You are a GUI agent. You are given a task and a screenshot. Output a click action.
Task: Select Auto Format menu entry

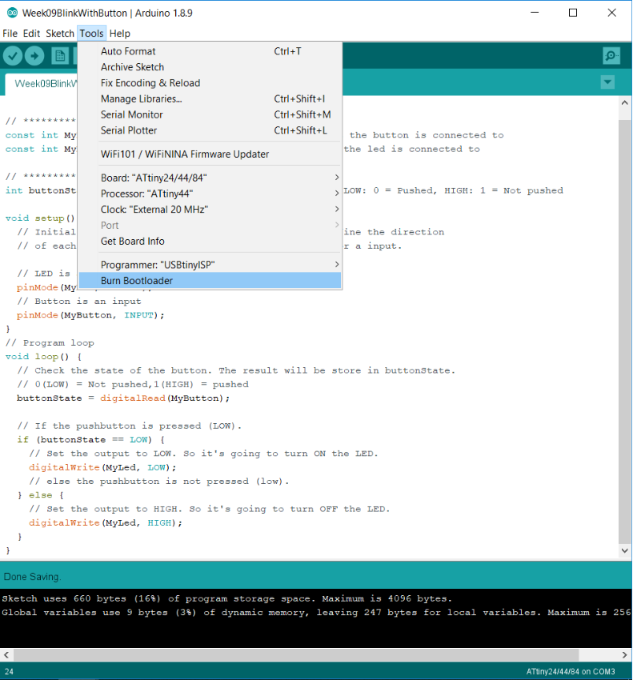pos(210,51)
